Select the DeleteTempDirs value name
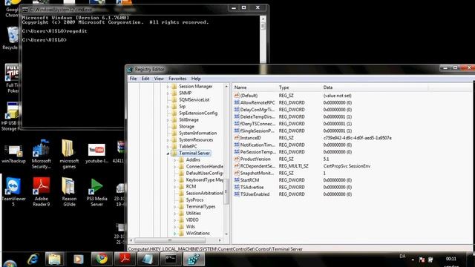 point(258,116)
